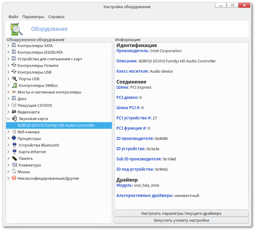Screen dimensions: 256x231
Task: Click the ID под-устройства 0x9042 value
Action: (x=161, y=169)
